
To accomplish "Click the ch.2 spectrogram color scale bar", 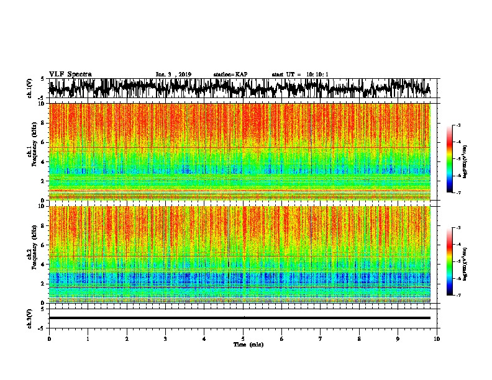I will [x=449, y=261].
